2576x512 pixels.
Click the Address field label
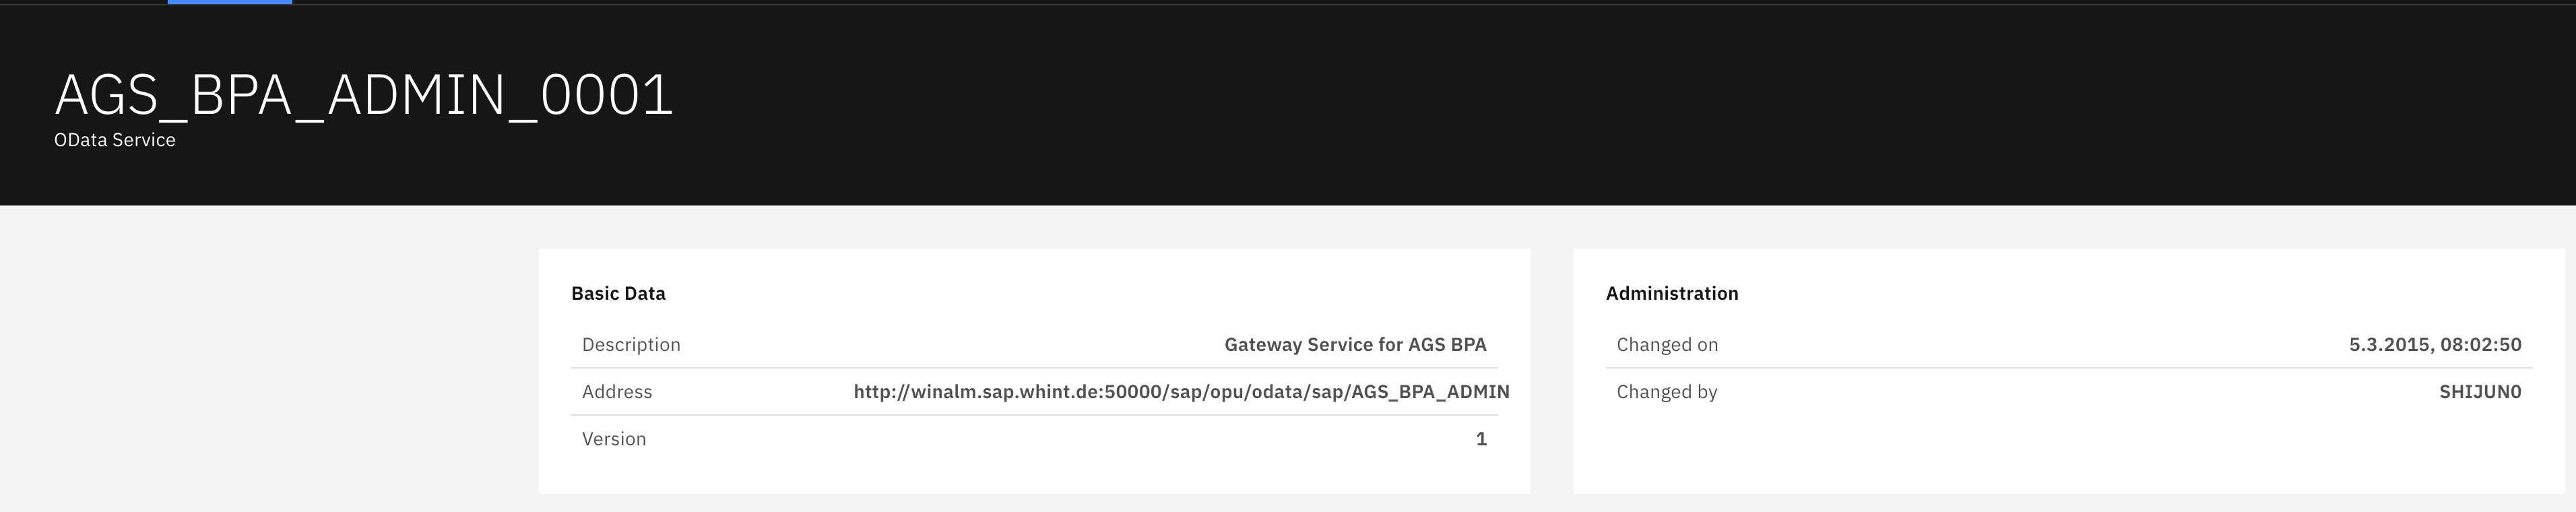tap(617, 392)
